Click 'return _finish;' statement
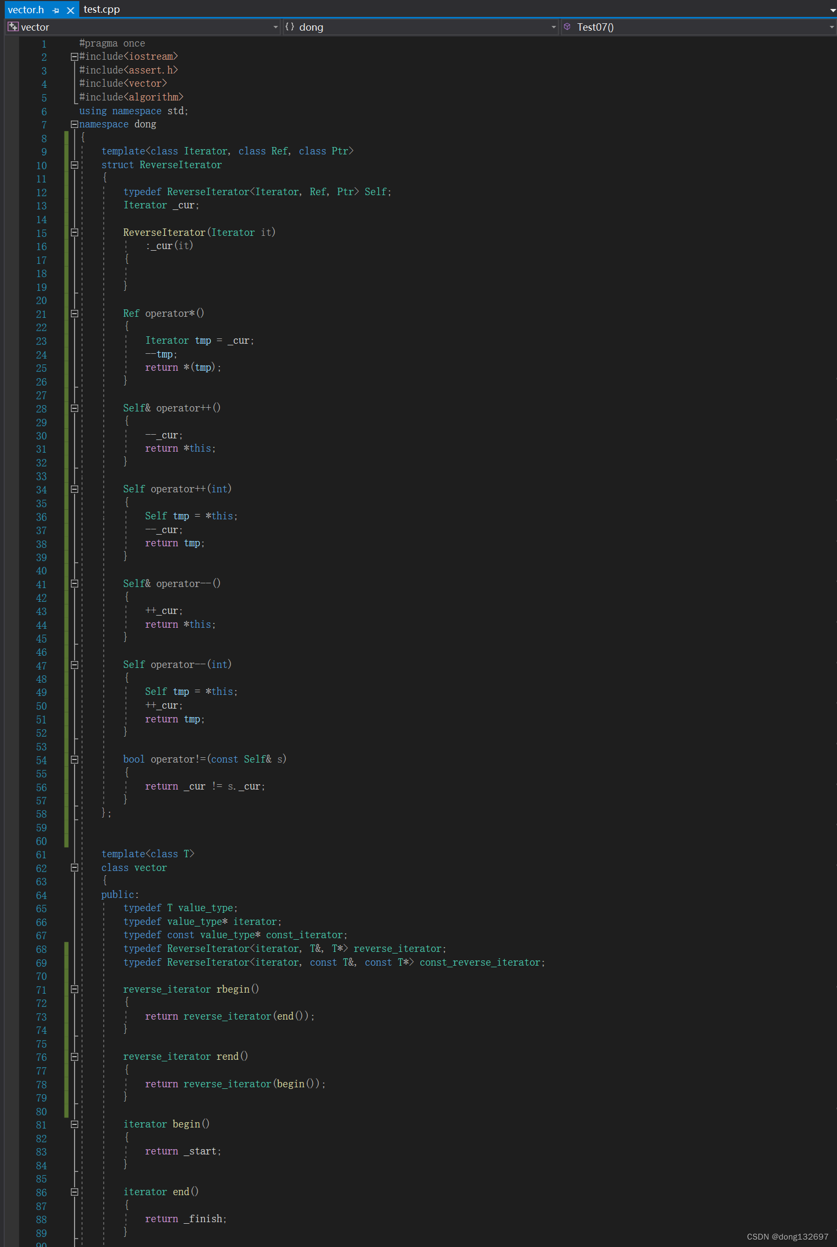The width and height of the screenshot is (837, 1247). click(186, 1220)
